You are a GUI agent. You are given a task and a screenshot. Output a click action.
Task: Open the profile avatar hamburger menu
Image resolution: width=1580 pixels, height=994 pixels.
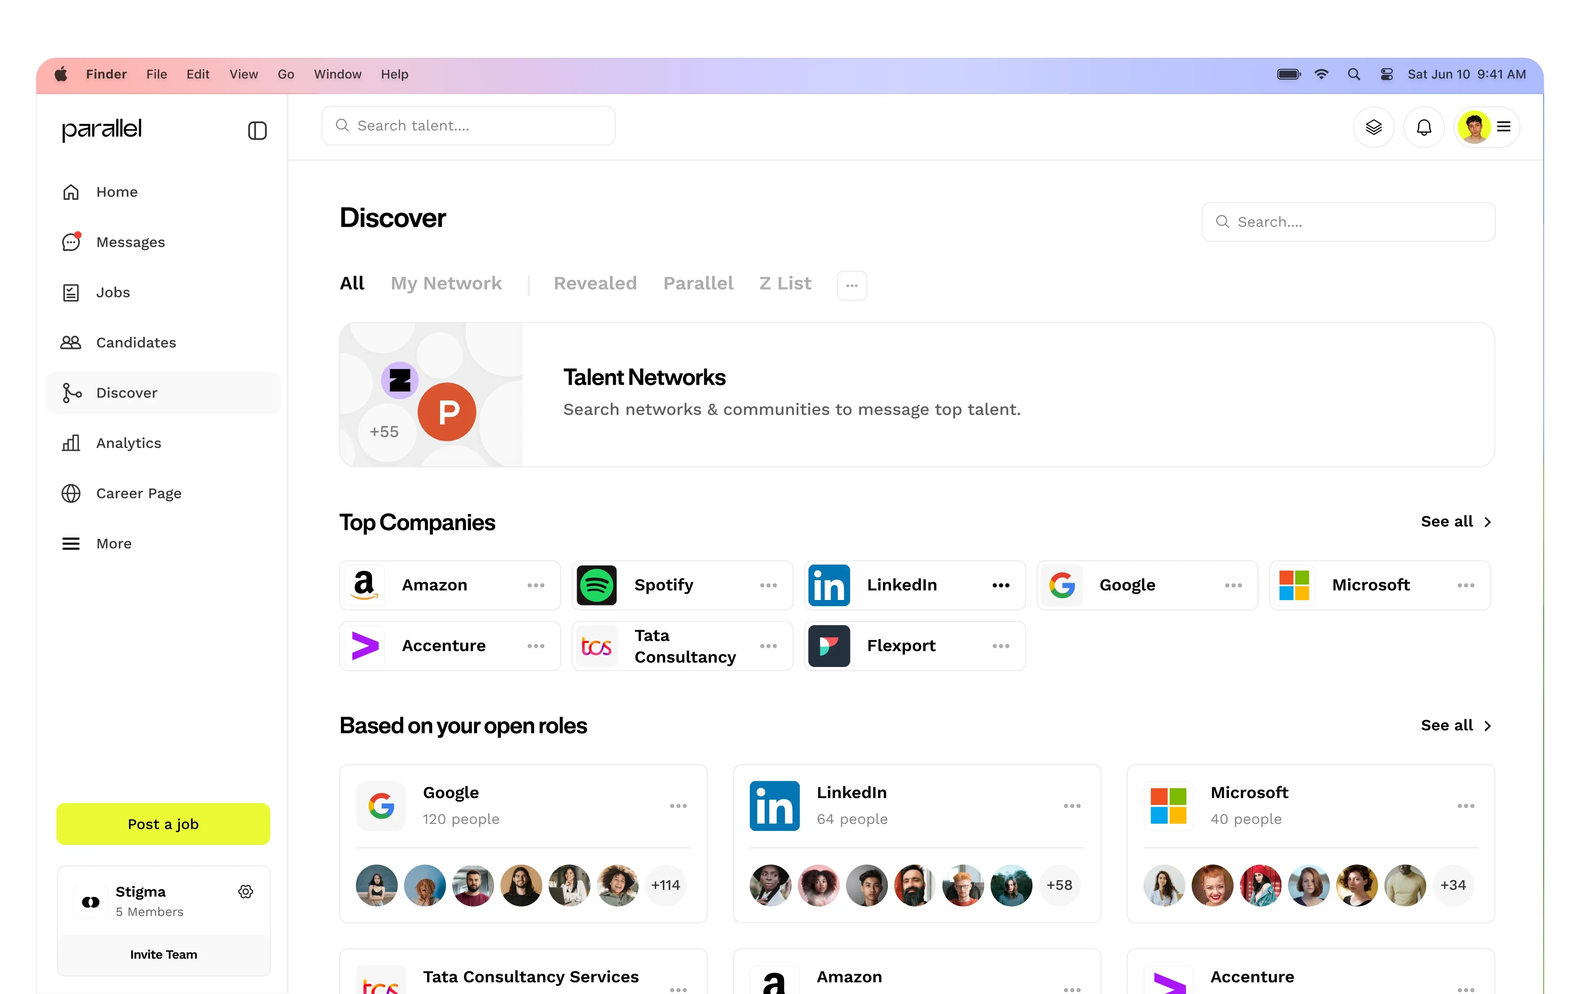1503,127
